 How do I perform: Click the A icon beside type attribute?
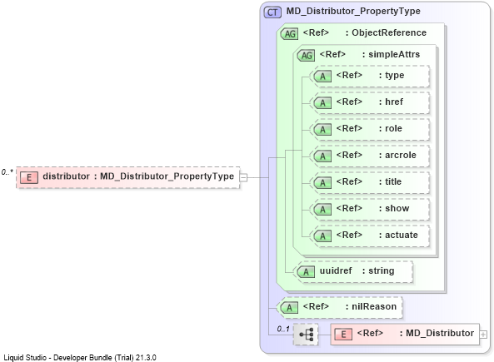322,77
